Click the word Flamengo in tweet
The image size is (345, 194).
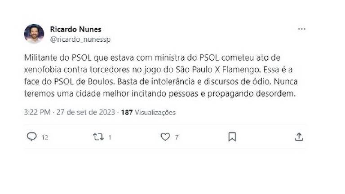(x=240, y=70)
